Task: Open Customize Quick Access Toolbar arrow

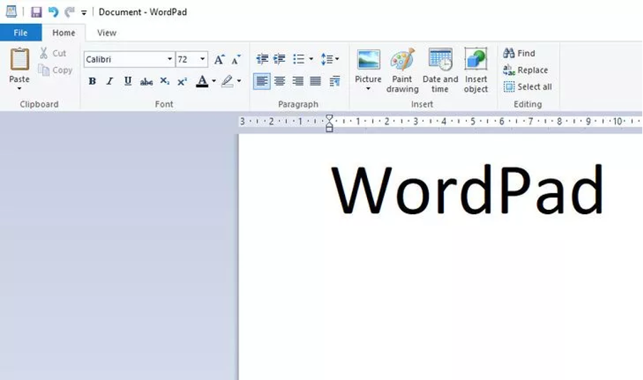Action: pos(84,13)
